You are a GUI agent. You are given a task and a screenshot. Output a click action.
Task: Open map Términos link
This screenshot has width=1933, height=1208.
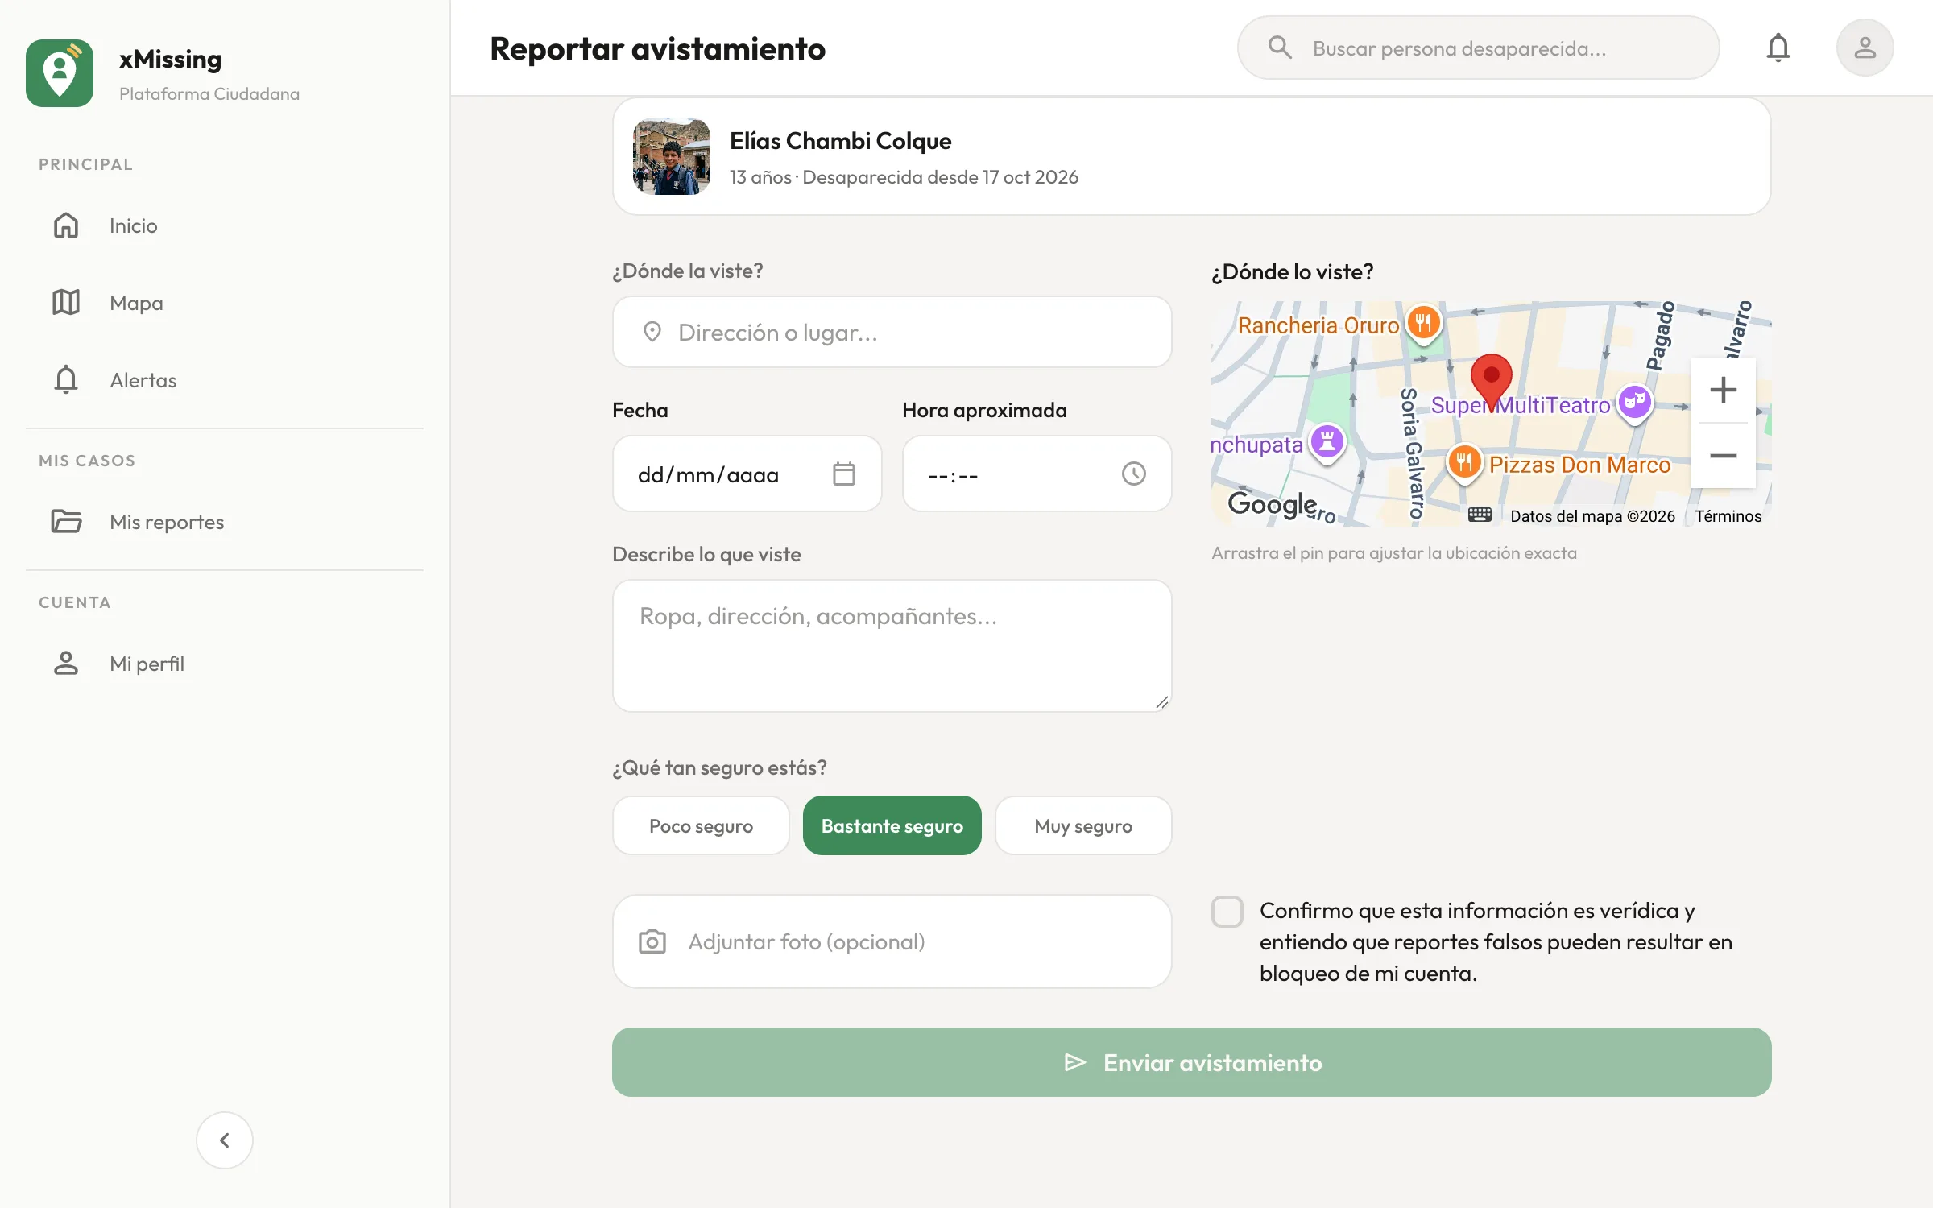point(1728,516)
